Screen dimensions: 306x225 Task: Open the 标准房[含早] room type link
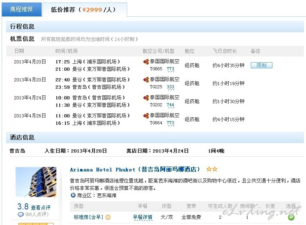(88, 217)
